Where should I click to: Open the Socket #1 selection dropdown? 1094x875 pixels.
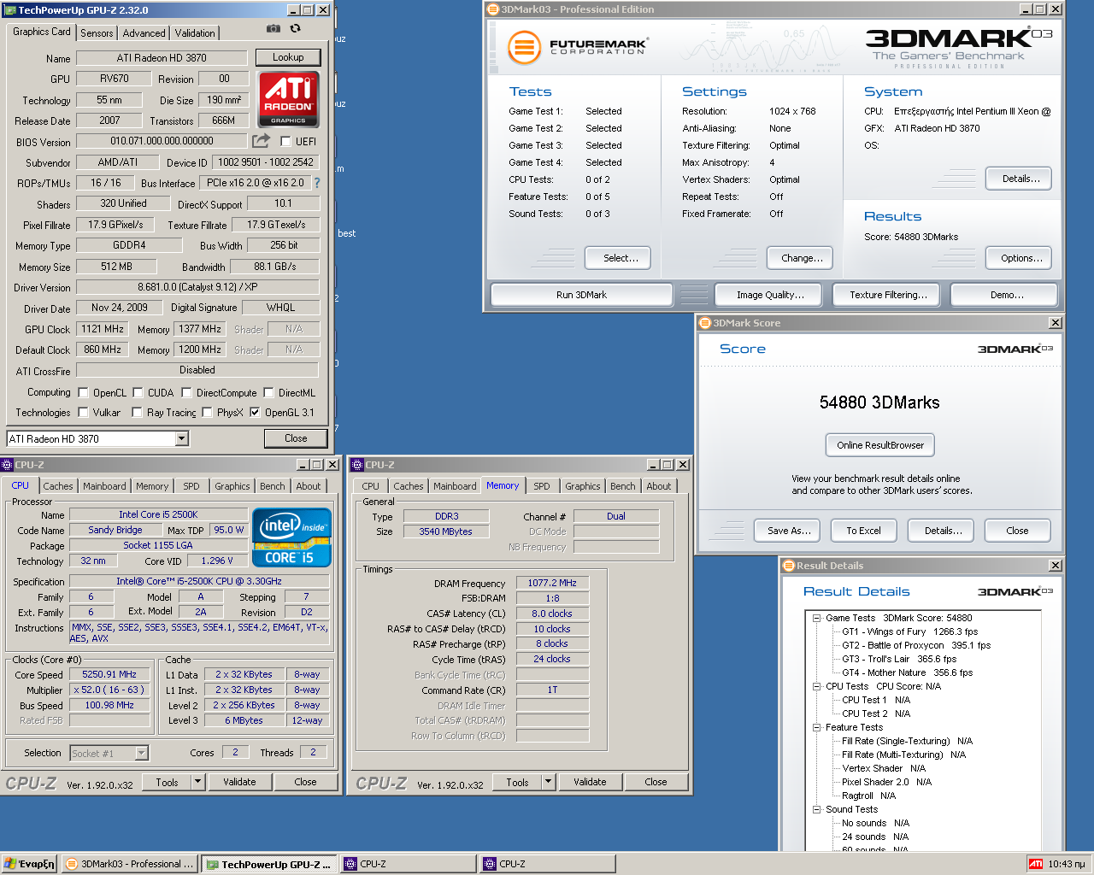pyautogui.click(x=142, y=753)
